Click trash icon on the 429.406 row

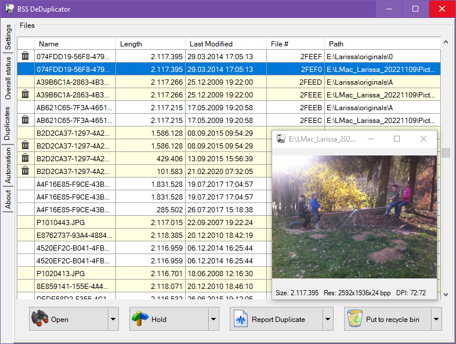[26, 158]
